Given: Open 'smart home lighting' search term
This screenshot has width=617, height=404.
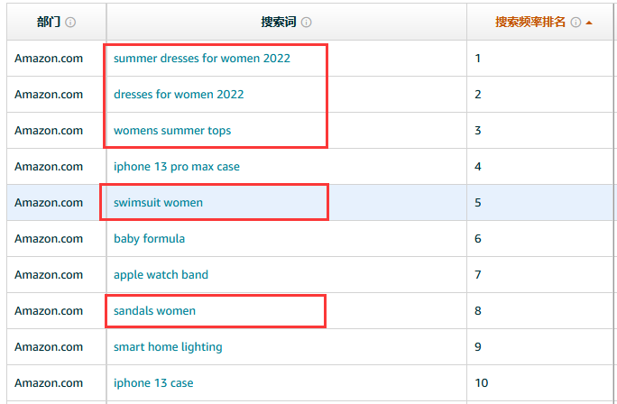Looking at the screenshot, I should 168,347.
